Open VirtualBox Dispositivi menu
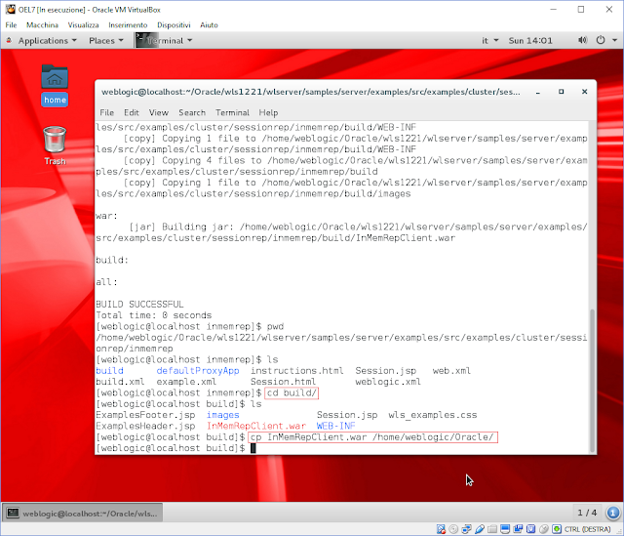 [x=174, y=24]
